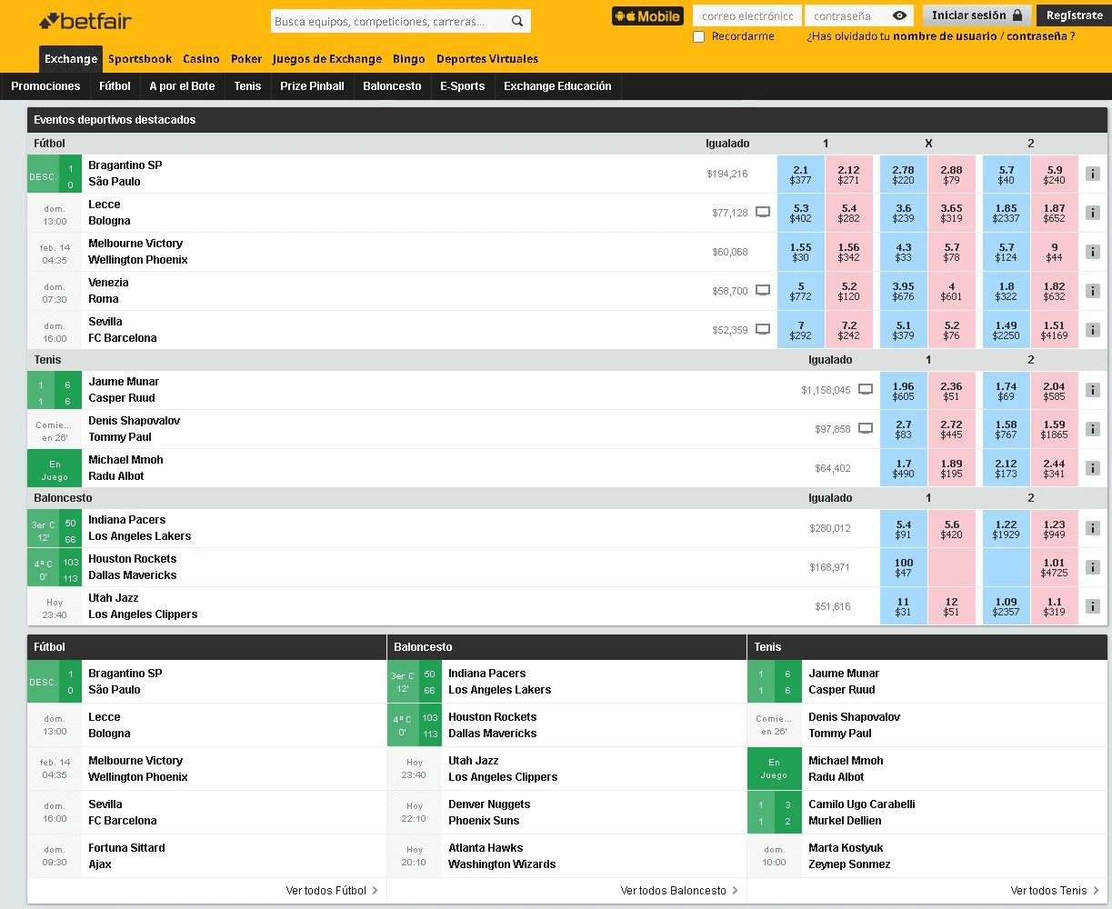The width and height of the screenshot is (1112, 909).
Task: Open info icon for Indiana Pacers game
Action: click(1092, 528)
